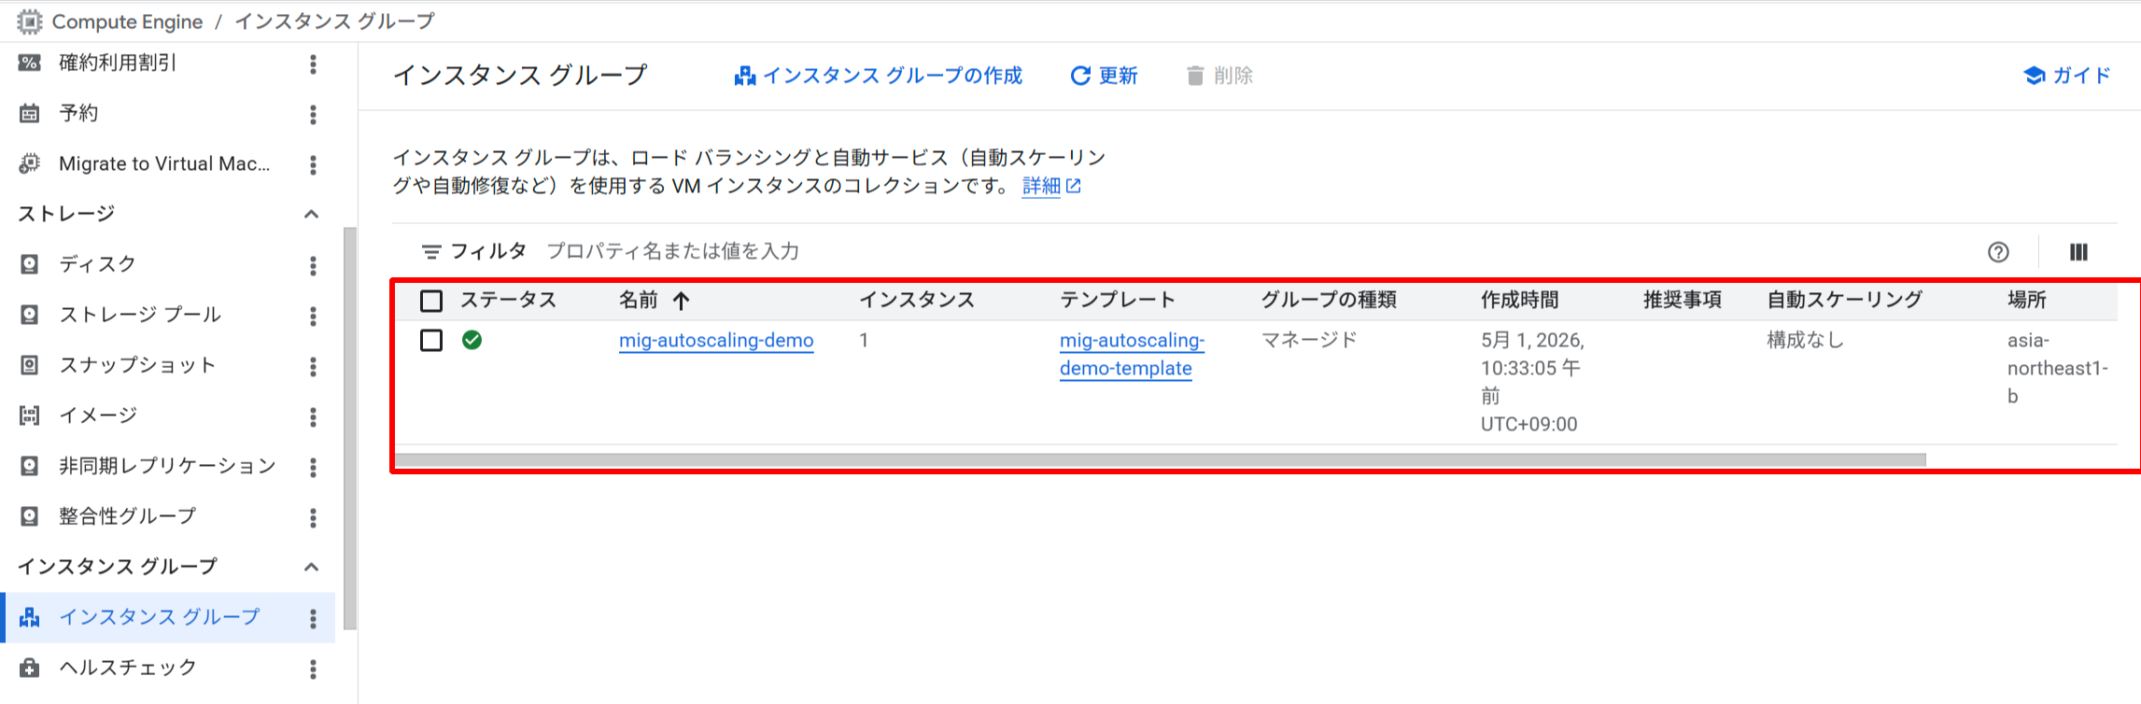Click Compute Engine in the breadcrumb
This screenshot has height=704, width=2141.
pyautogui.click(x=127, y=21)
